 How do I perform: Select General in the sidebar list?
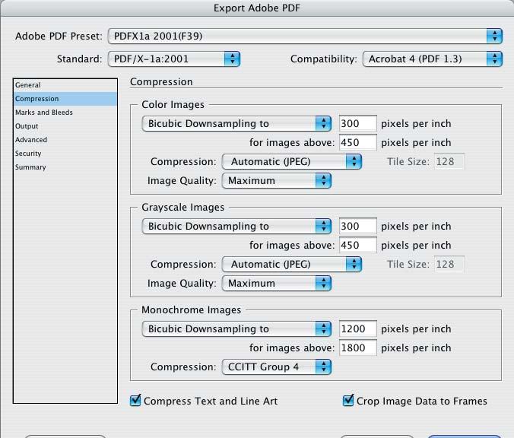click(65, 85)
